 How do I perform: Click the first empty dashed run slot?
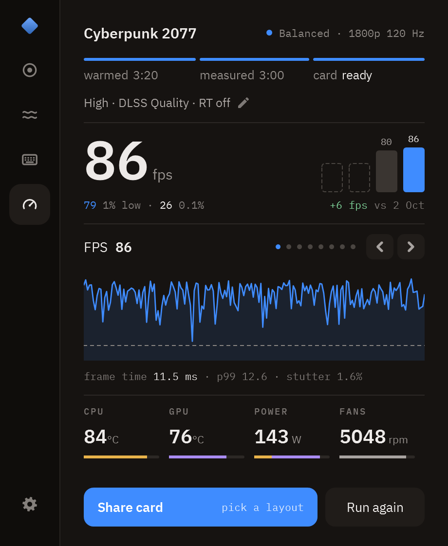point(332,178)
